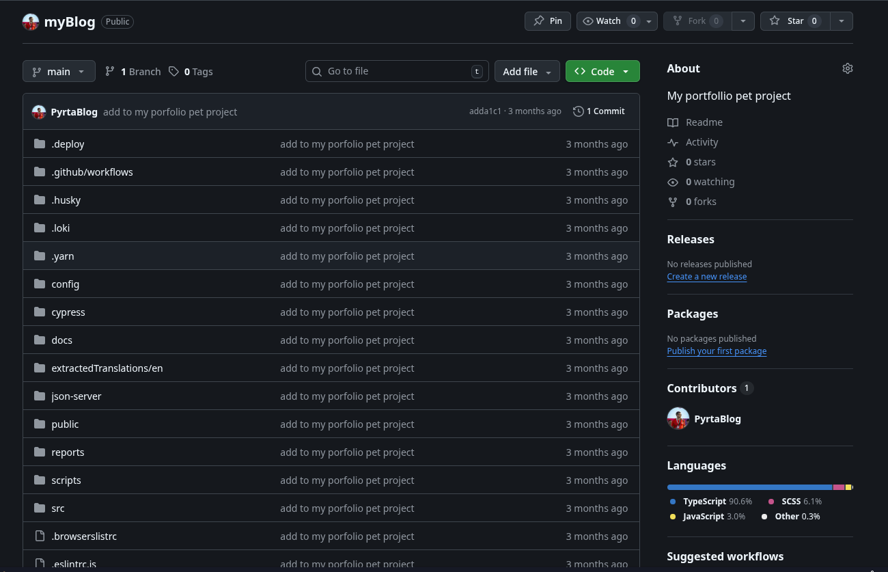Click the About settings gear icon

pyautogui.click(x=848, y=68)
